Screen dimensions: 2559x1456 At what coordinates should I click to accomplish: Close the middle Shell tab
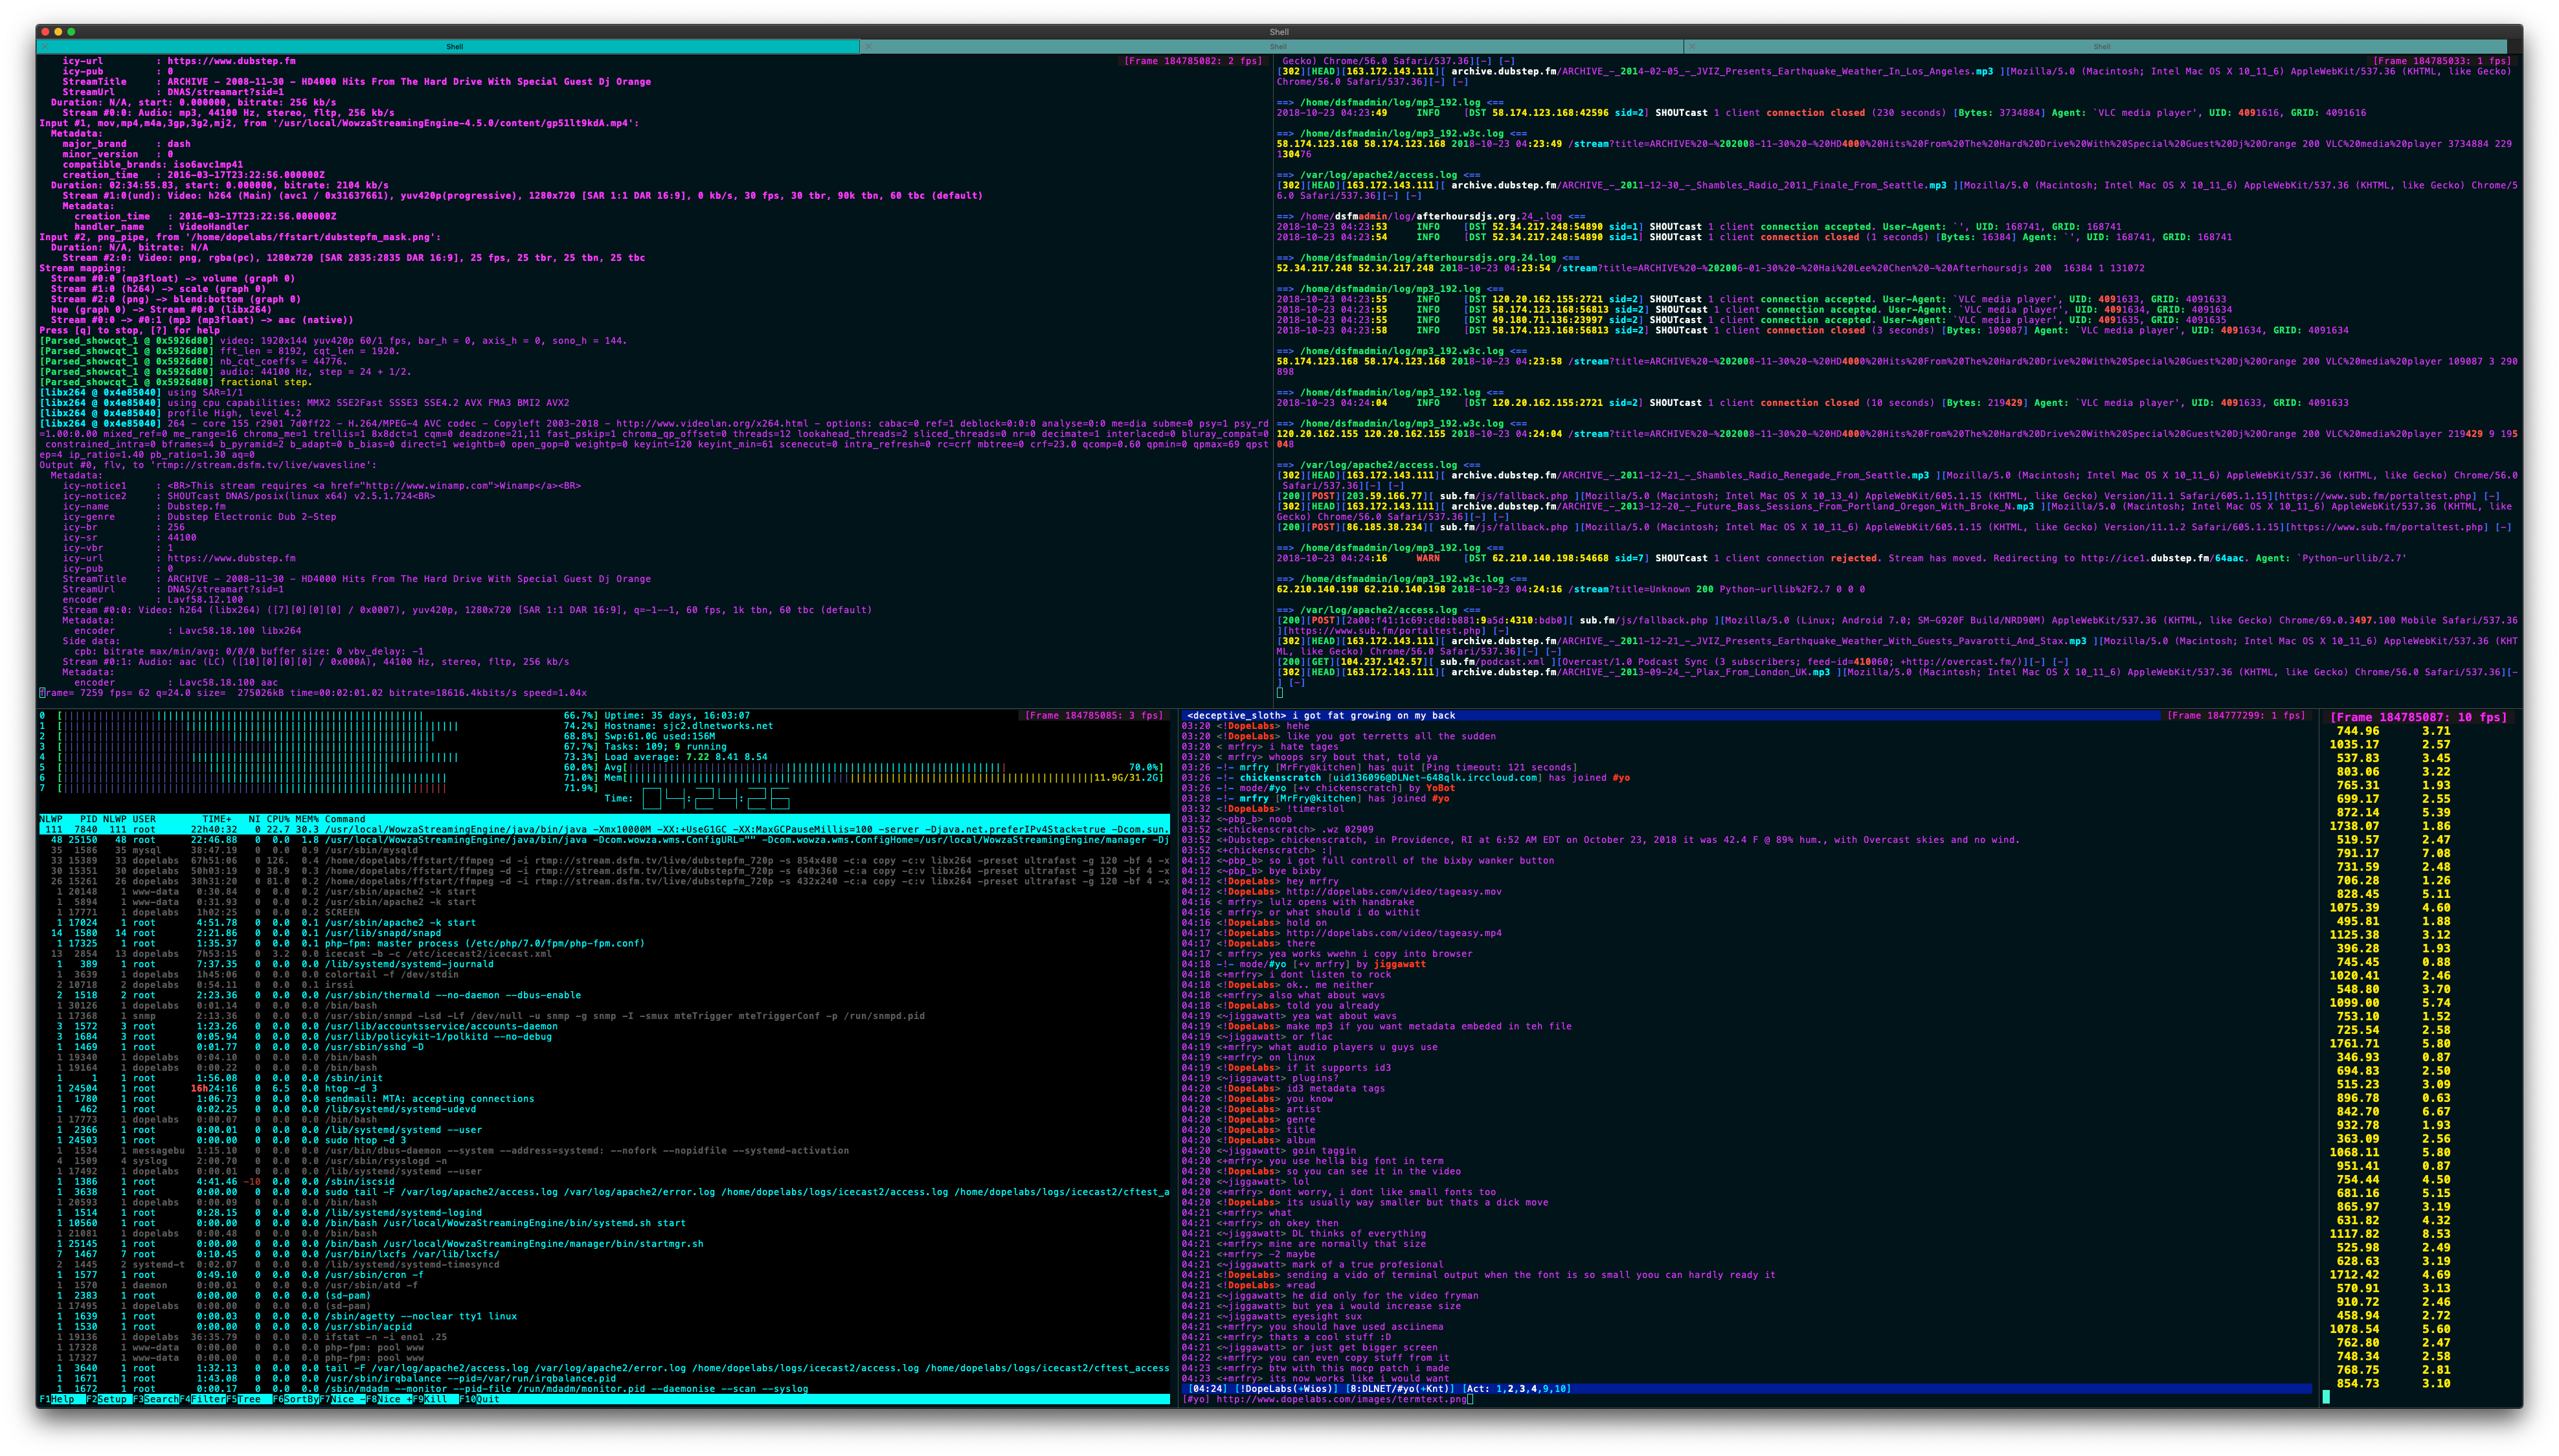[868, 47]
